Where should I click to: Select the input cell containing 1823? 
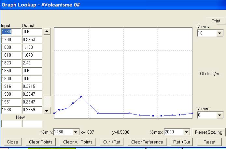[x=11, y=63]
